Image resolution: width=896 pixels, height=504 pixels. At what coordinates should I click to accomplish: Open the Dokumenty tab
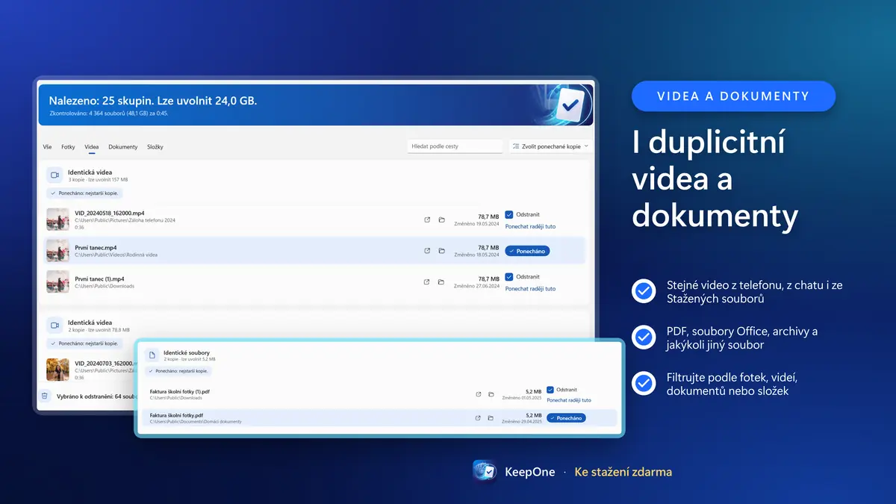pyautogui.click(x=123, y=147)
